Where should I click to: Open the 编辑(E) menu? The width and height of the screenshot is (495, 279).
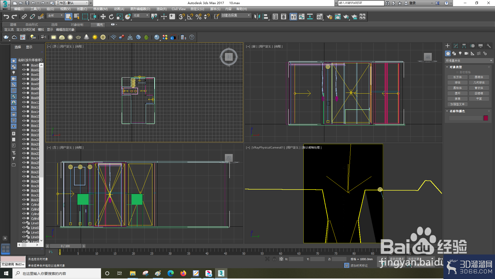[x=19, y=9]
